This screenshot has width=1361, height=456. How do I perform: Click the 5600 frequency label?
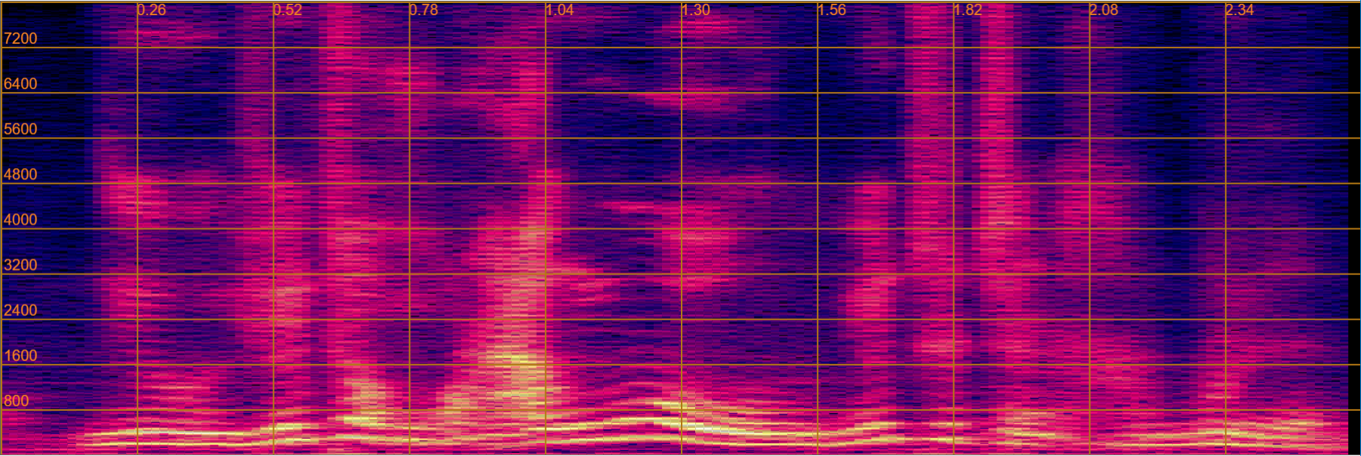pyautogui.click(x=20, y=129)
